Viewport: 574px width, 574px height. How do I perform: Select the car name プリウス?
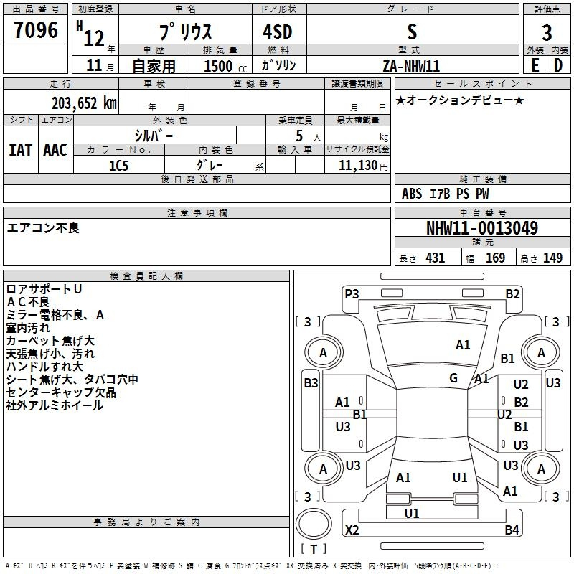(185, 32)
